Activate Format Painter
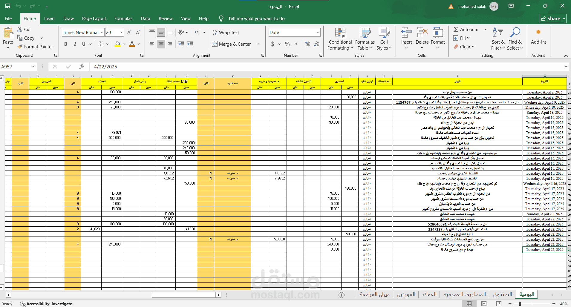Screen dimensions: 571x307 35,47
